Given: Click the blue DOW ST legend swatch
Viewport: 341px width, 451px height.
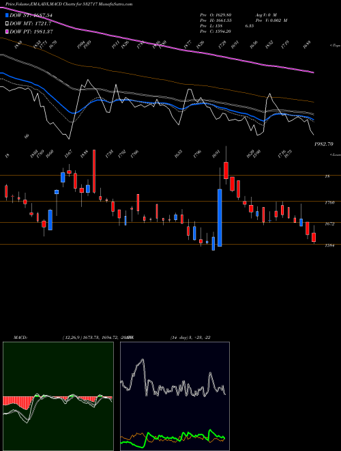Looking at the screenshot, I should [7, 15].
